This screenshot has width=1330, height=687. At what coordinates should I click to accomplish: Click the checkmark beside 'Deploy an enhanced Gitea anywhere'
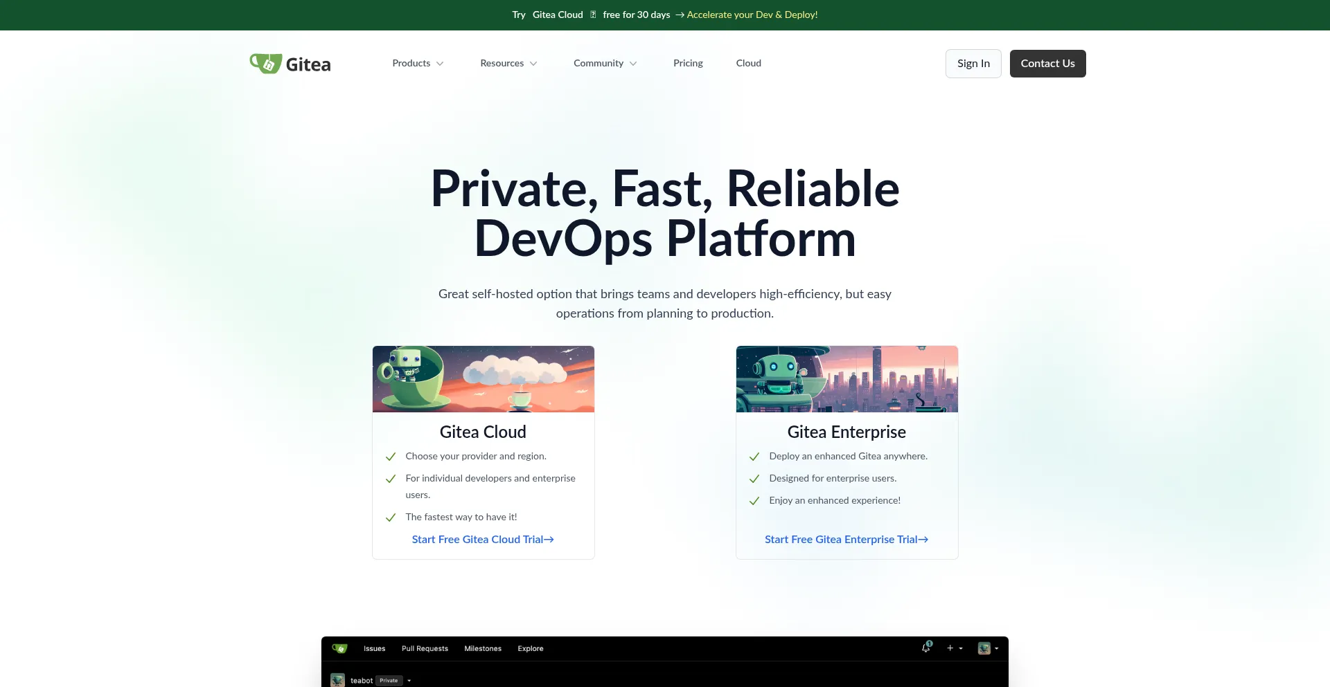(x=754, y=457)
